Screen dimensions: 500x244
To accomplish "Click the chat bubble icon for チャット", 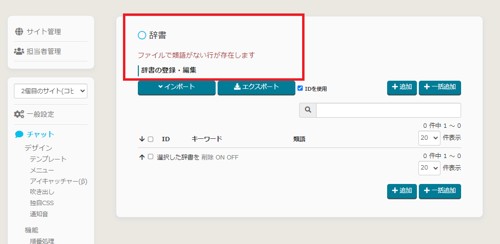I will pos(19,134).
